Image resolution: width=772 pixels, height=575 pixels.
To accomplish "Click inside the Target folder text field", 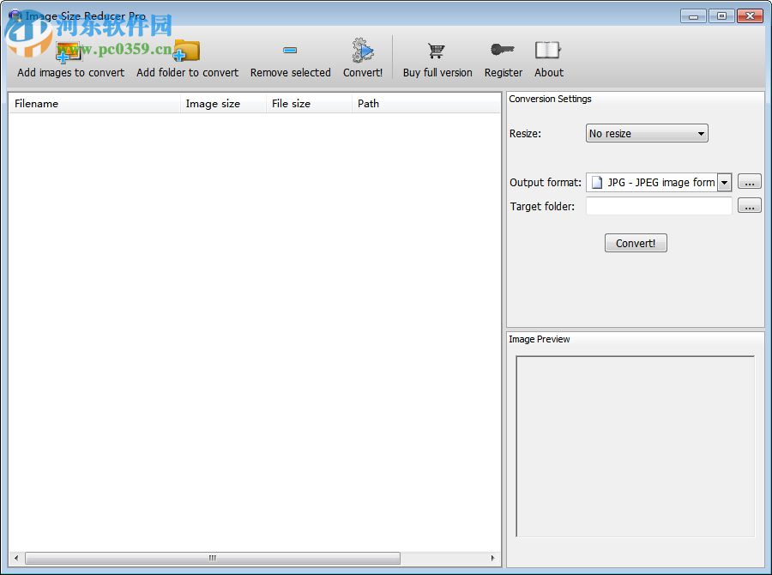I will tap(657, 205).
